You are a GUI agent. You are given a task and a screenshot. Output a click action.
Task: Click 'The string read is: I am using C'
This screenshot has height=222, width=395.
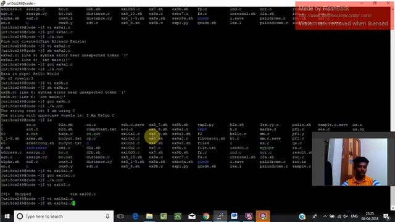tap(38, 111)
